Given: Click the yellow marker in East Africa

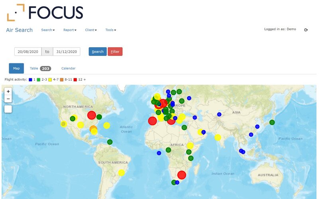Looking at the screenshot, I should [190, 145].
